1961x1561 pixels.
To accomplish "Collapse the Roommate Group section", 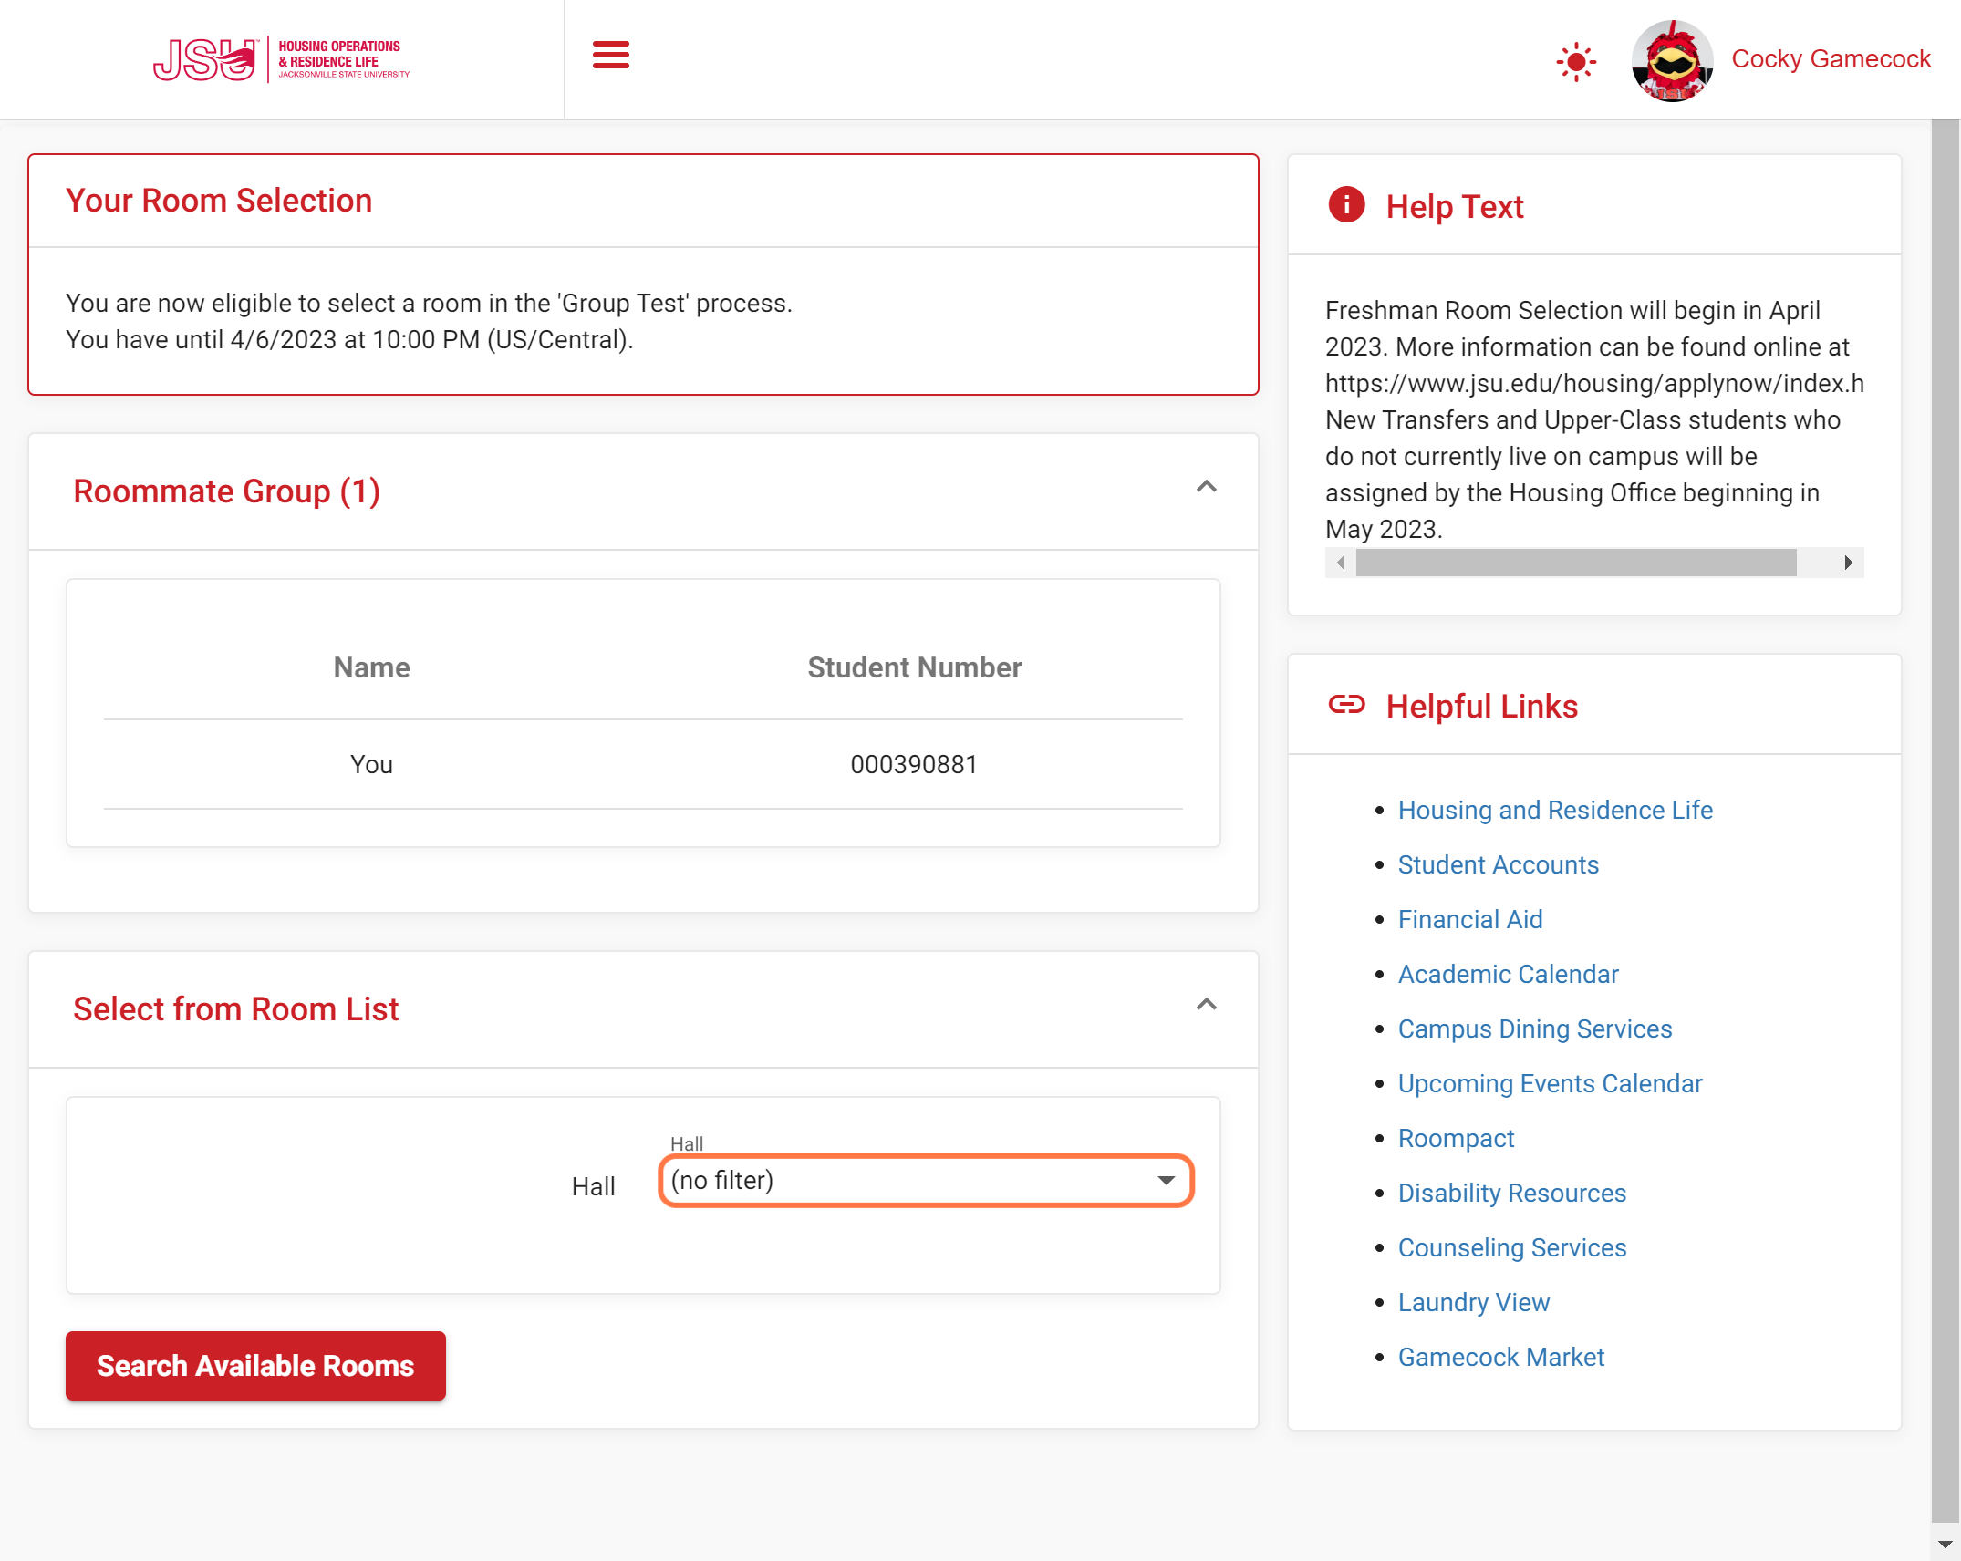I will point(1206,487).
